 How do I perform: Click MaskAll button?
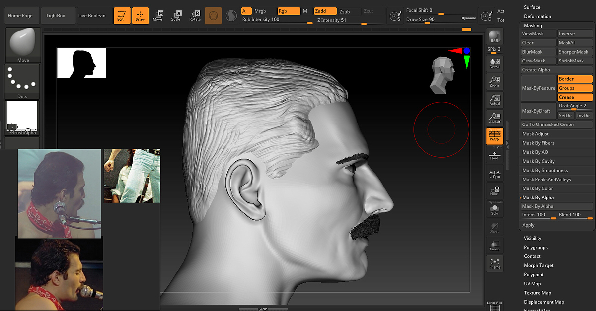click(x=575, y=43)
